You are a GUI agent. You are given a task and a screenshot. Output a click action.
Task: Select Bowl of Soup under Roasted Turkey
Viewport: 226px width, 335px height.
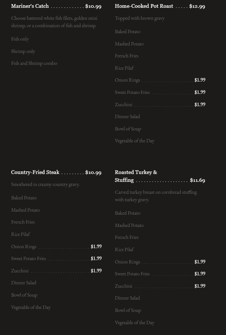pyautogui.click(x=128, y=310)
